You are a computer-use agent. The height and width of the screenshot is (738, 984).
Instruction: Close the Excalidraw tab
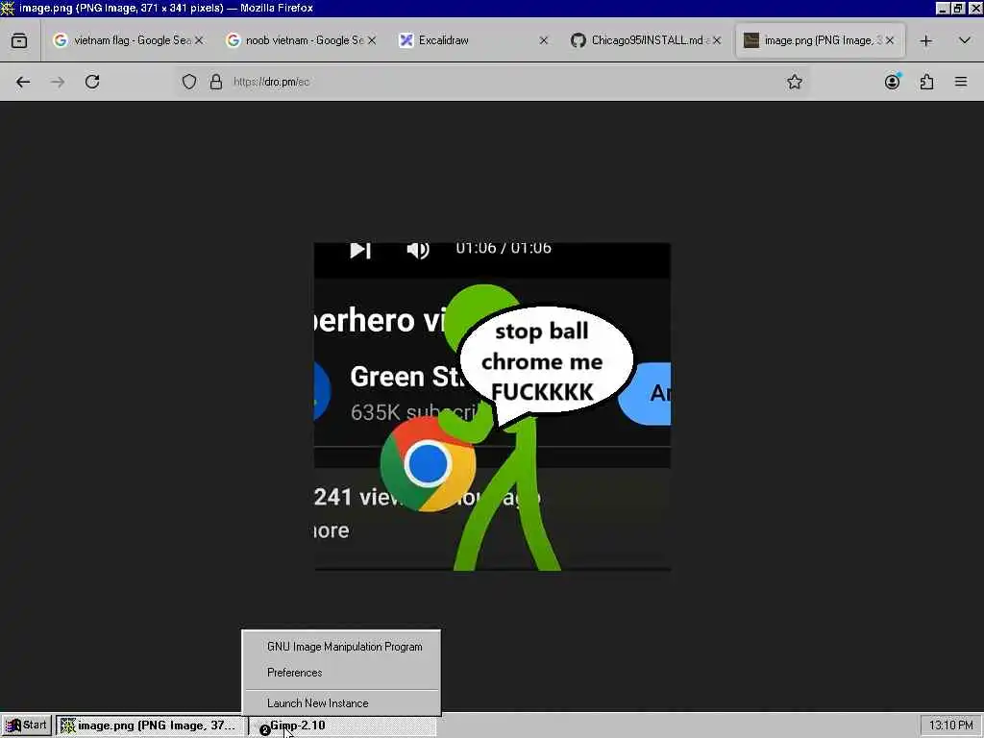click(x=544, y=40)
